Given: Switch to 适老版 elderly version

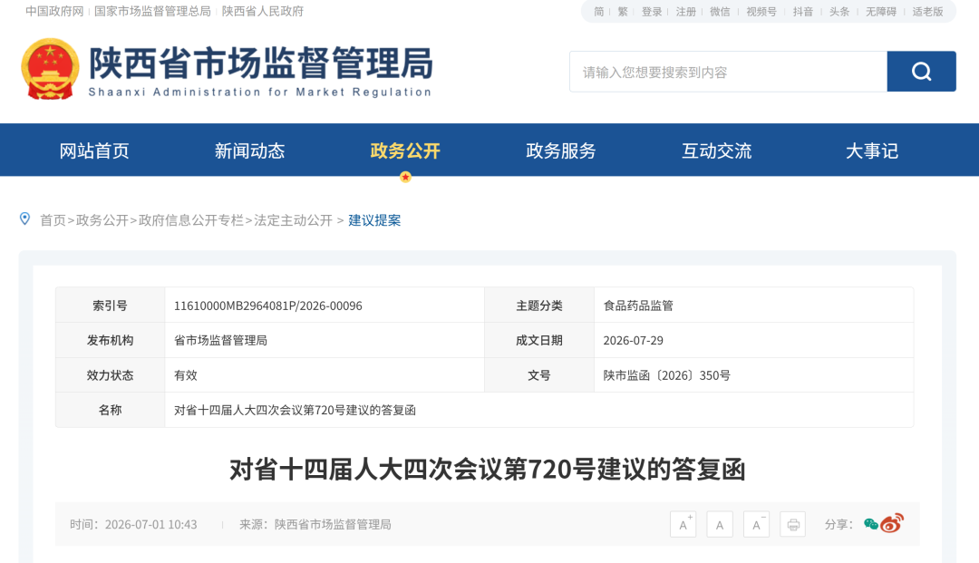Looking at the screenshot, I should tap(928, 11).
